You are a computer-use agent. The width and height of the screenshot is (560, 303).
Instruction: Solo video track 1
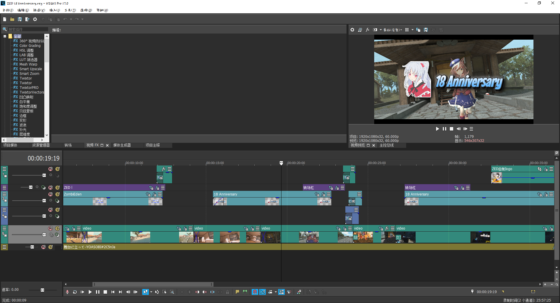click(x=57, y=169)
